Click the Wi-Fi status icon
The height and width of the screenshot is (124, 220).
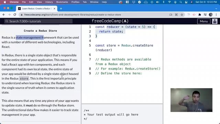[169, 2]
